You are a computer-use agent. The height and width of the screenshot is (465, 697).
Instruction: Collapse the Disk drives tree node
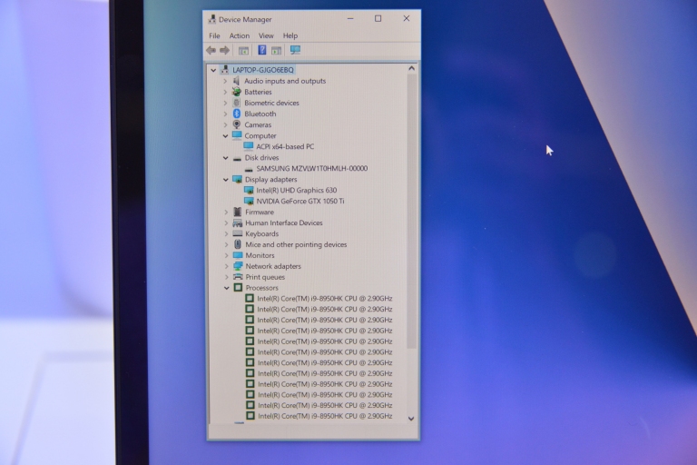click(x=225, y=157)
